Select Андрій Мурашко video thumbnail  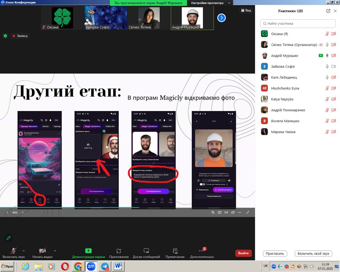coord(192,18)
